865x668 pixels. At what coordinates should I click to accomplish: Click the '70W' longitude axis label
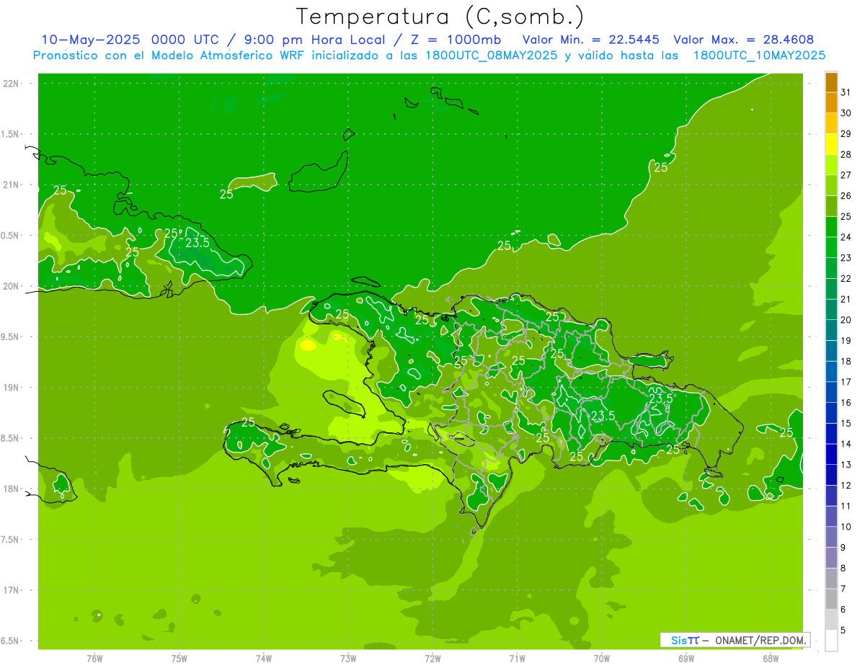(602, 658)
